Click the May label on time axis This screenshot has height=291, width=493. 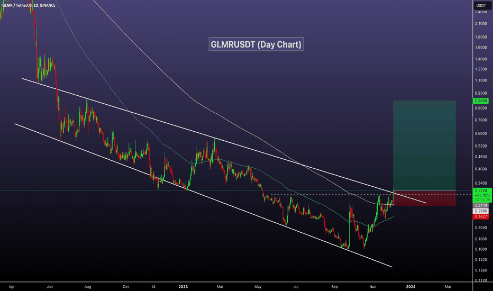point(258,287)
